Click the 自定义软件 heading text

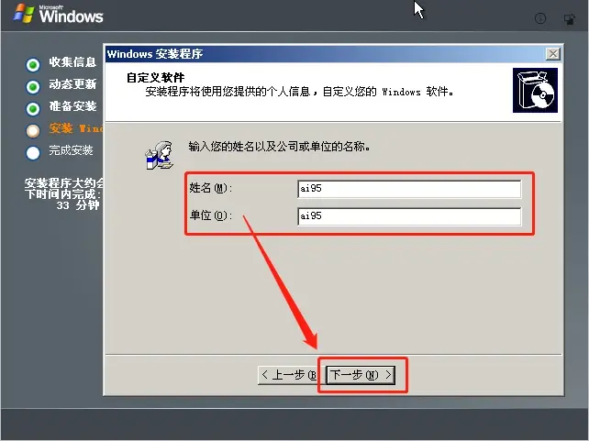(x=156, y=78)
